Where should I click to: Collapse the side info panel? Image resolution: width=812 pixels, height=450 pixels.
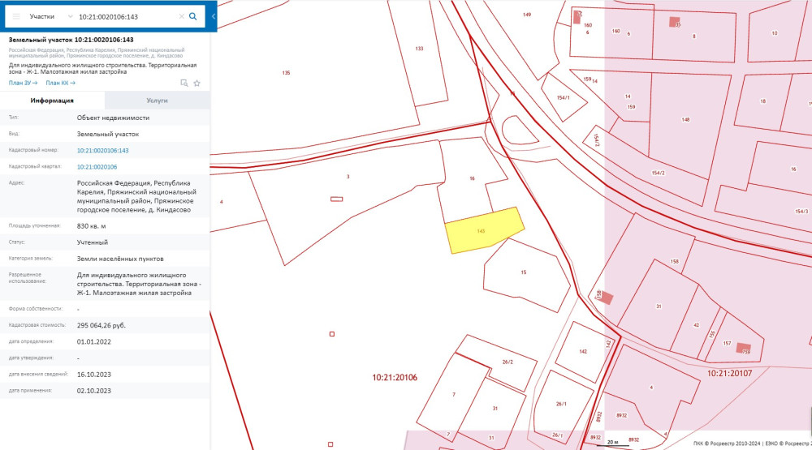click(213, 16)
